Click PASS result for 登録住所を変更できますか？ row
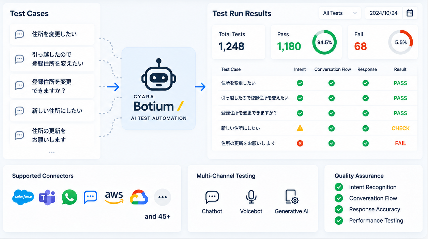Screen dimensions: 428x239 coord(400,113)
